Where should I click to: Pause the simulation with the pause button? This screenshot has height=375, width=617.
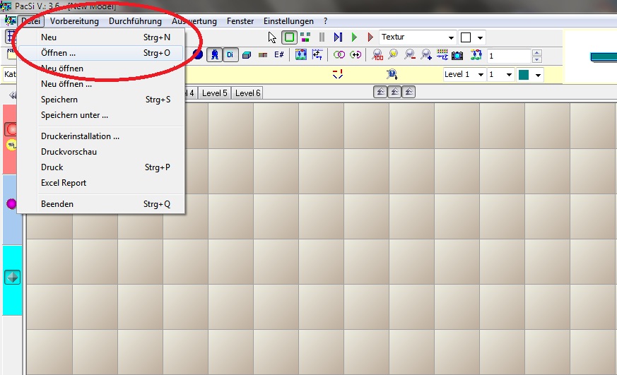[322, 37]
